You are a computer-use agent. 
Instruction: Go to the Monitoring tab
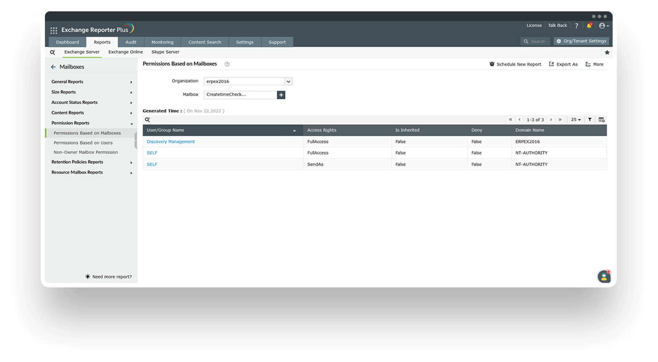[162, 42]
